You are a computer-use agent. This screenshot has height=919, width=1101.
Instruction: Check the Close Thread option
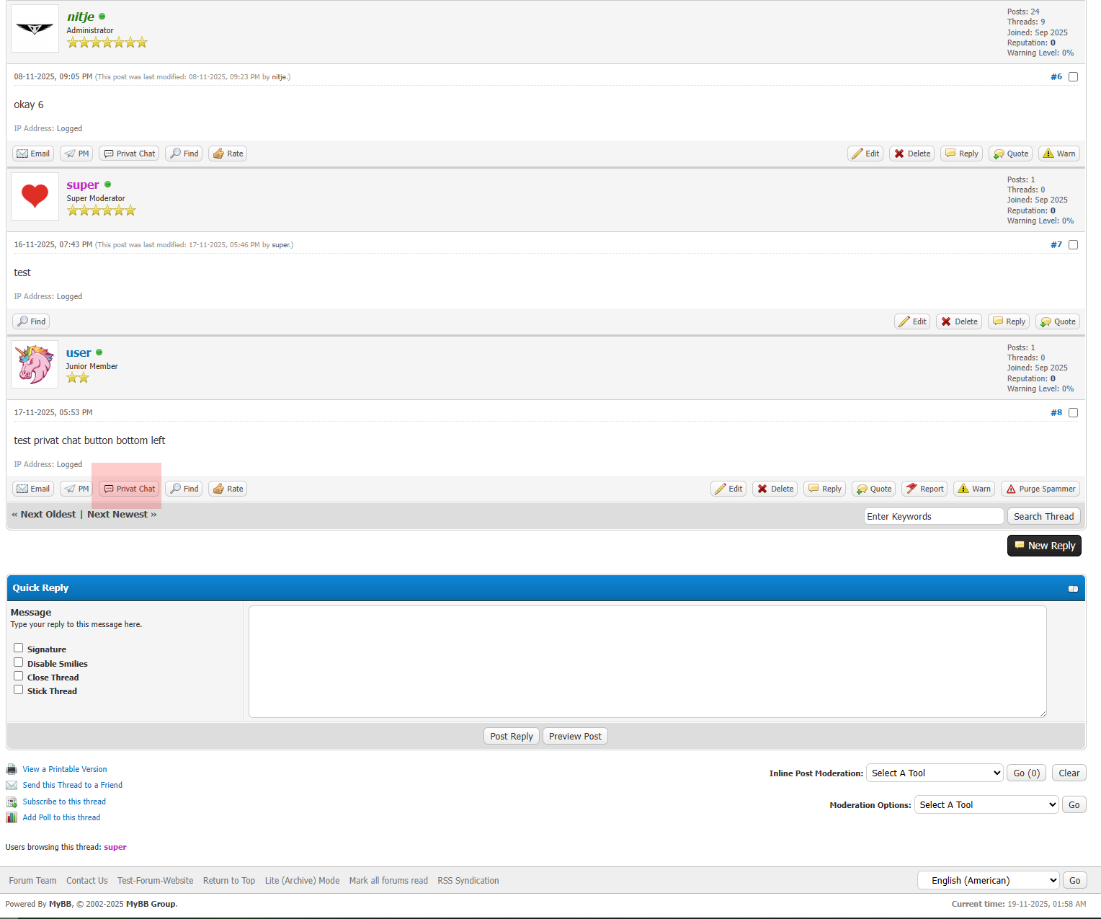click(x=19, y=676)
